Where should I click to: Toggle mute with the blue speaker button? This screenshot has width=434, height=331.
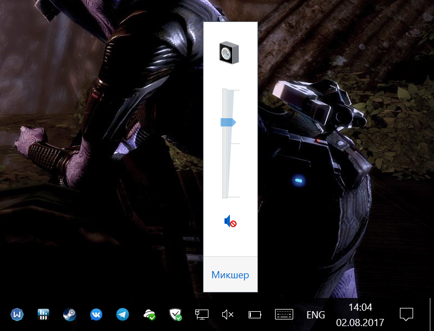click(x=230, y=221)
